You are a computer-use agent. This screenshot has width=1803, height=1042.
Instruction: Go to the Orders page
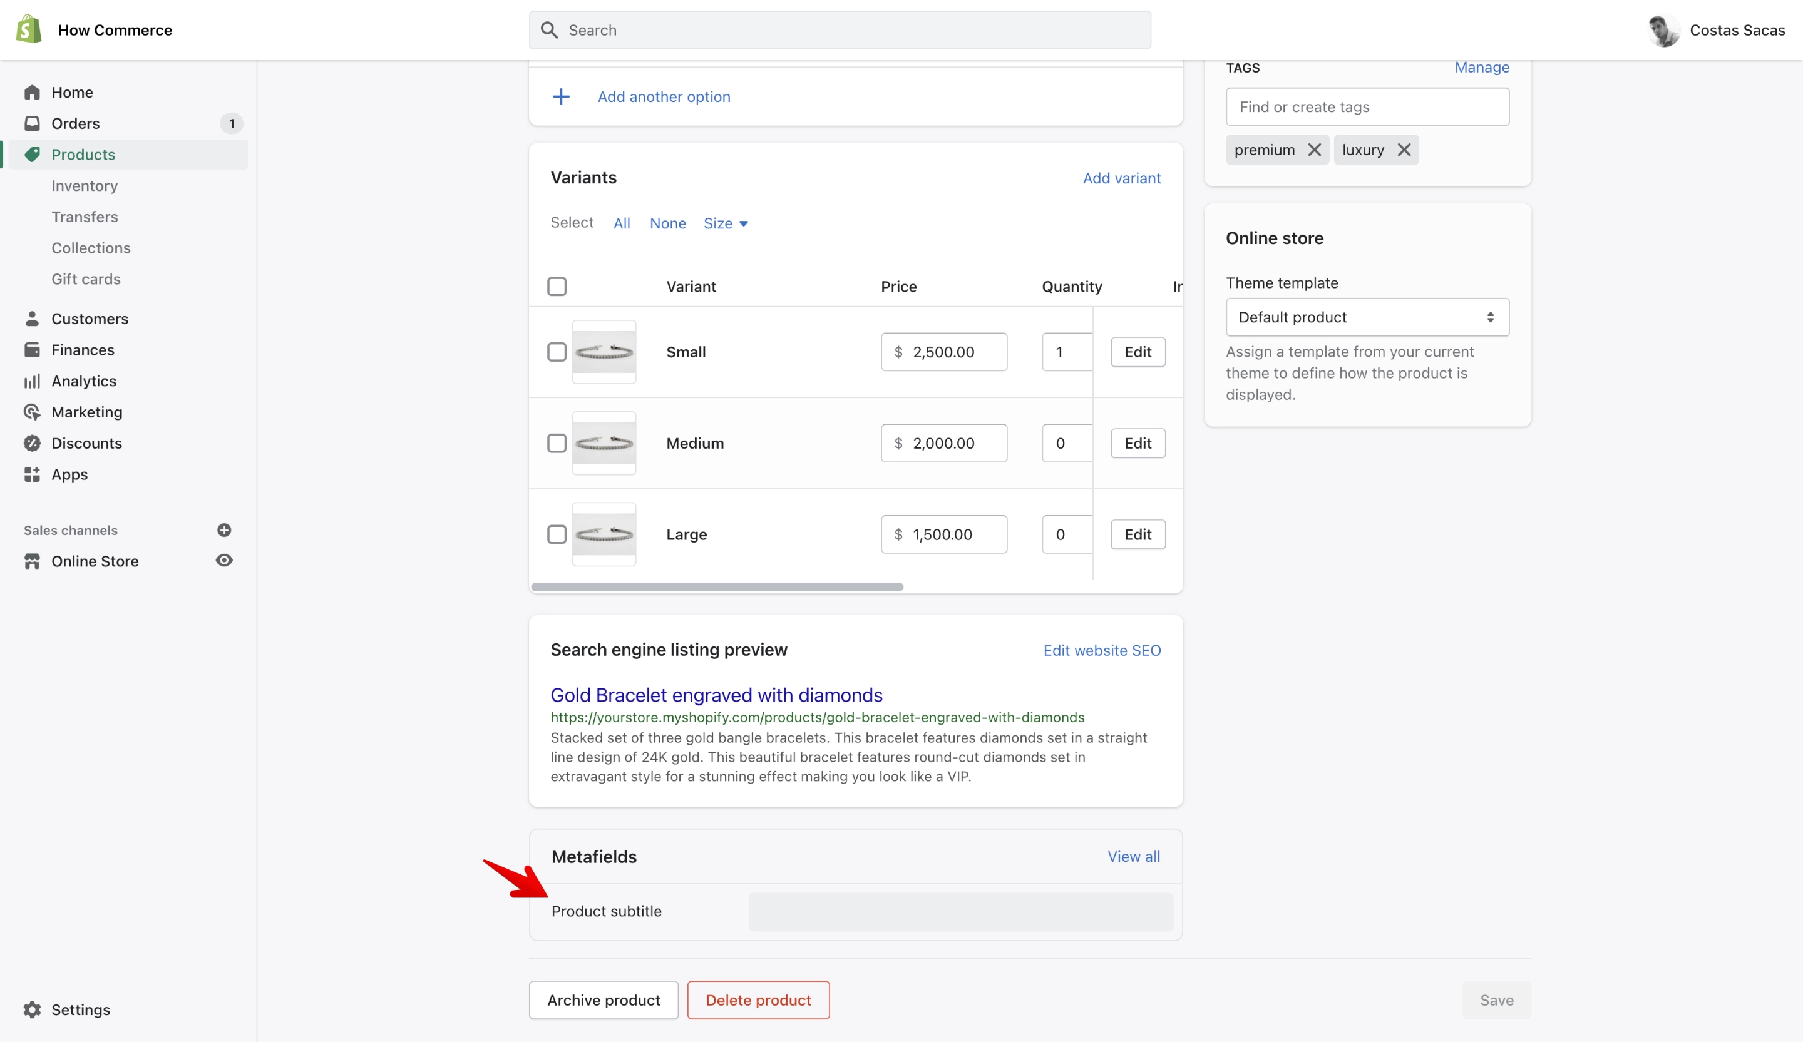[x=75, y=123]
